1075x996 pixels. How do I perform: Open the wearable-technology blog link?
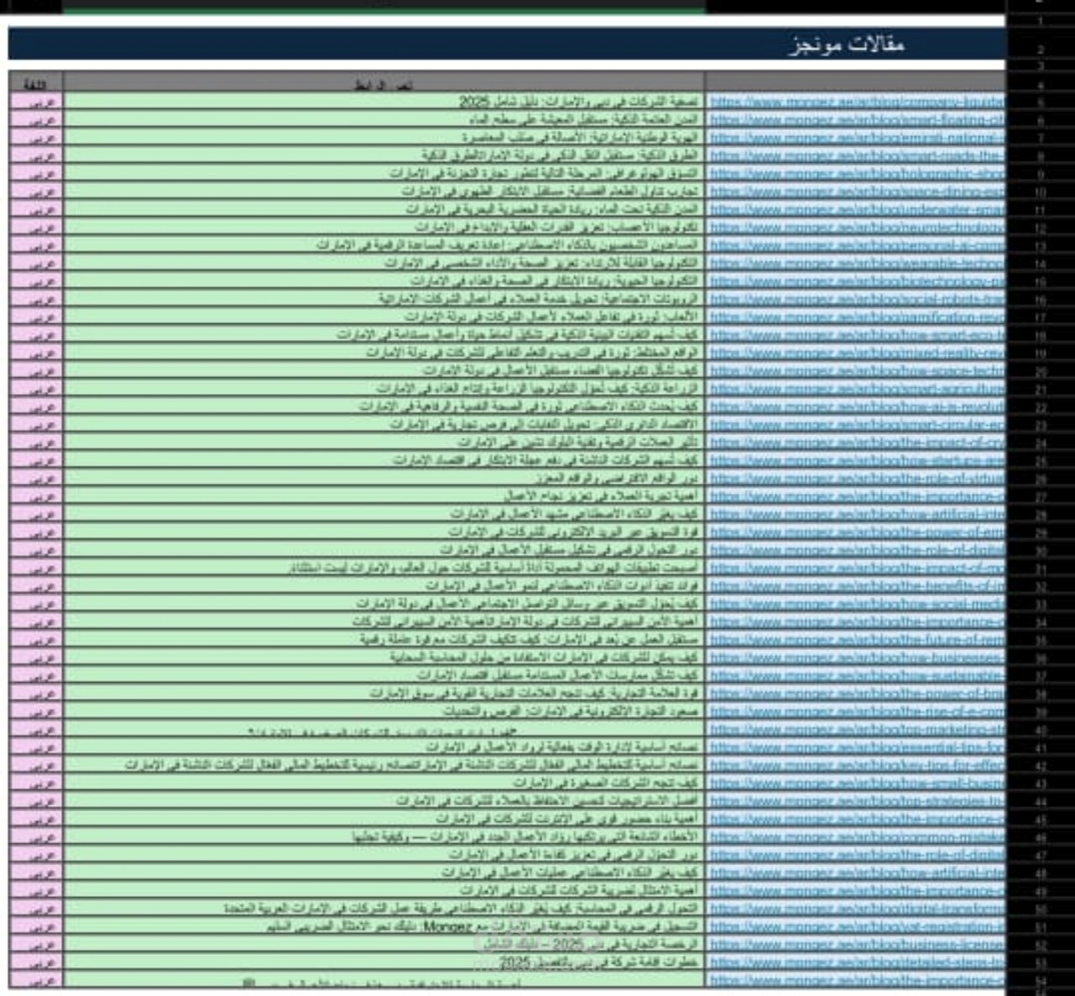pos(848,264)
